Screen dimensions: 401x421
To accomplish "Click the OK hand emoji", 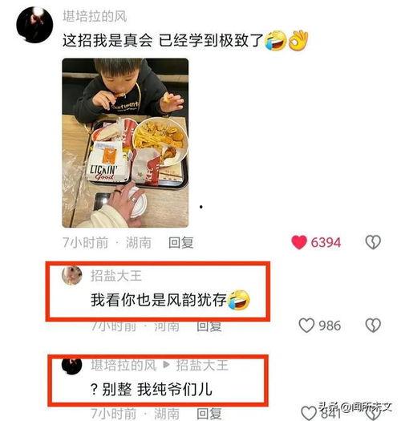I will (298, 41).
